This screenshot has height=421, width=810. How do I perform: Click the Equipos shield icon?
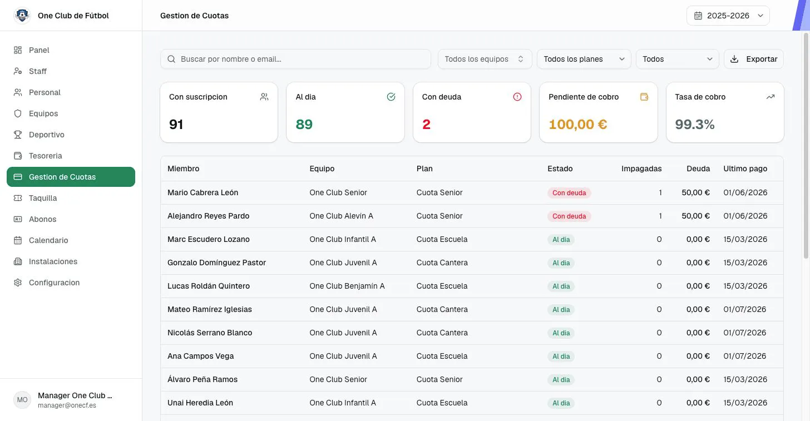18,113
